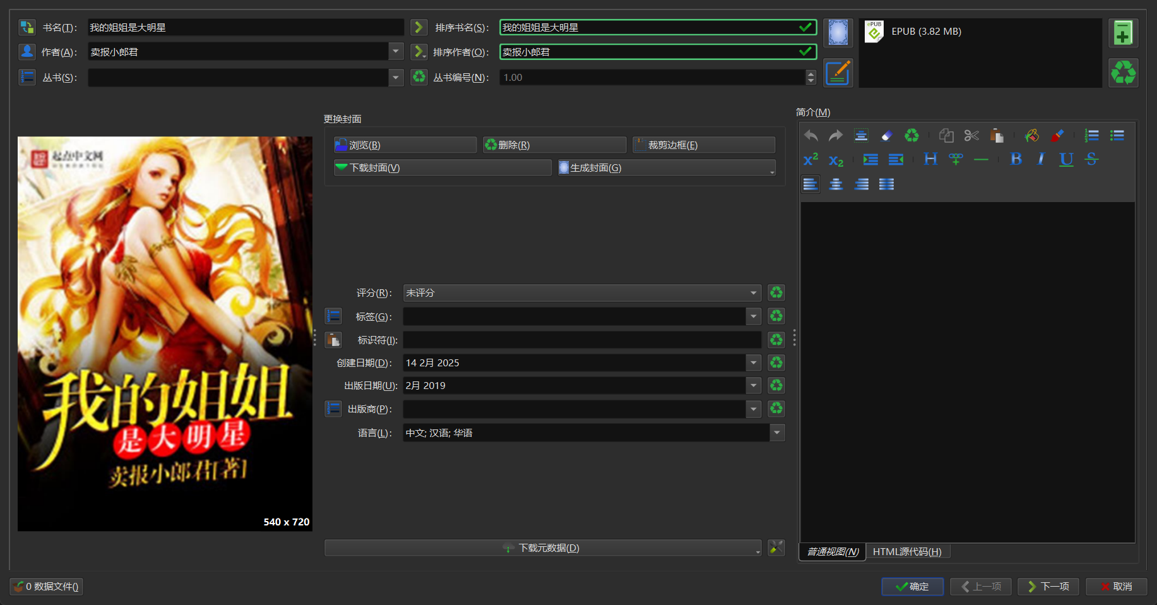Open the heading style H menu

[x=930, y=159]
